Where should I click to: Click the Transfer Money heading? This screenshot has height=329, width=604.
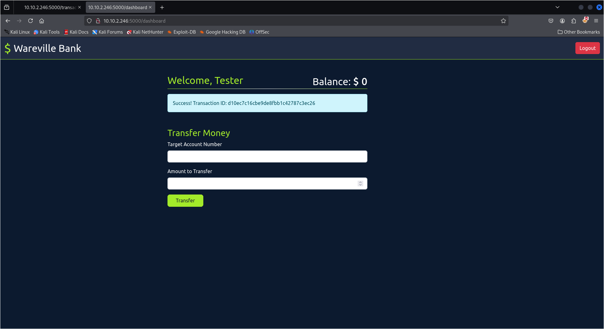[199, 133]
